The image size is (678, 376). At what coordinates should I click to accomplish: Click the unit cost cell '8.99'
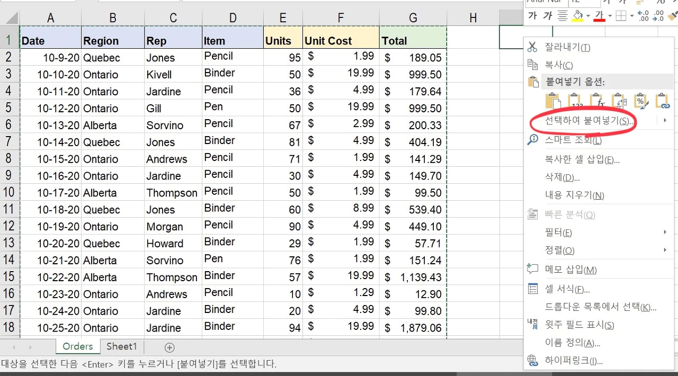click(341, 209)
